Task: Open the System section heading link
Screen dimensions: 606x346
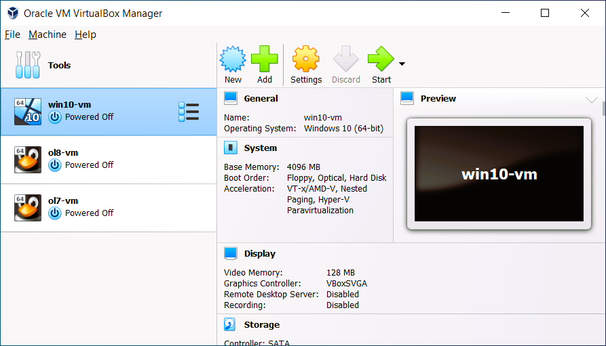Action: click(261, 148)
